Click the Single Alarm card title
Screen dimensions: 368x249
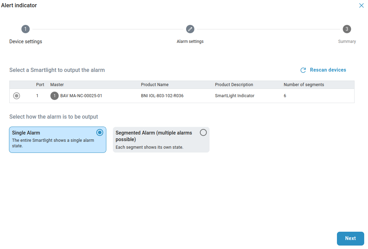(x=26, y=133)
